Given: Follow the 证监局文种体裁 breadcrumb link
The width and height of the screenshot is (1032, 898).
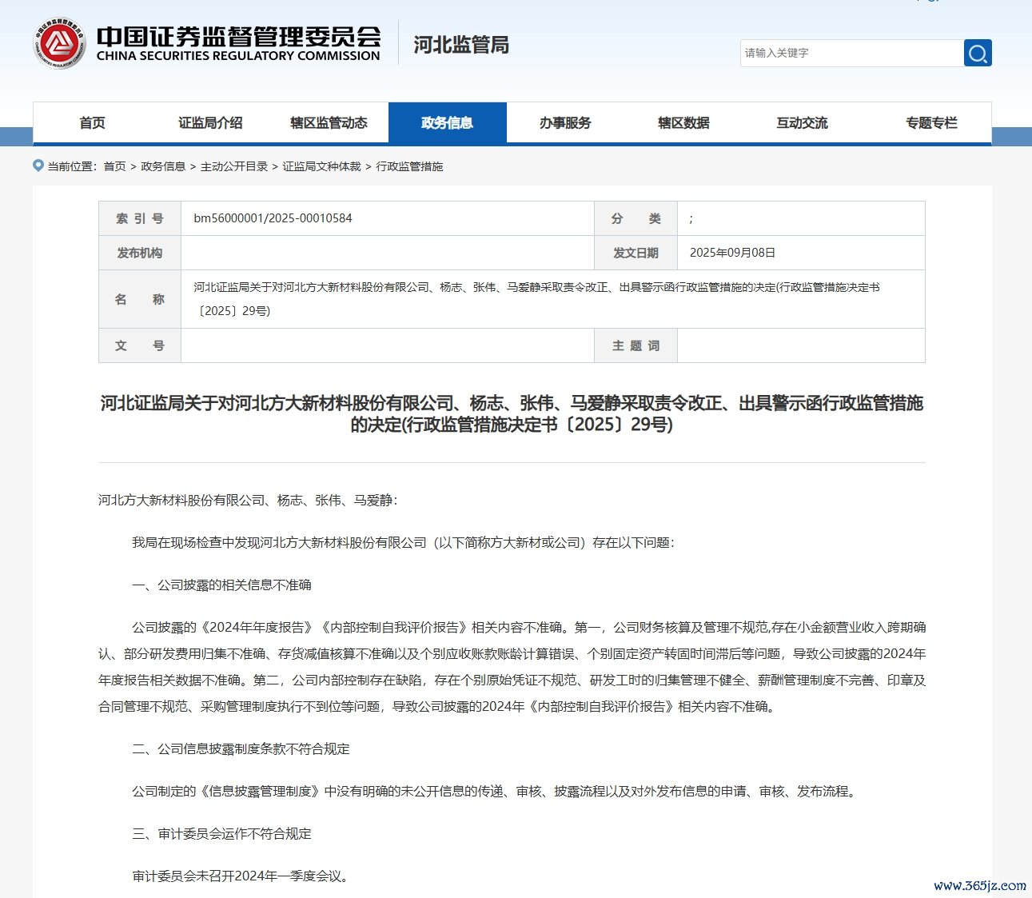Looking at the screenshot, I should [x=321, y=166].
